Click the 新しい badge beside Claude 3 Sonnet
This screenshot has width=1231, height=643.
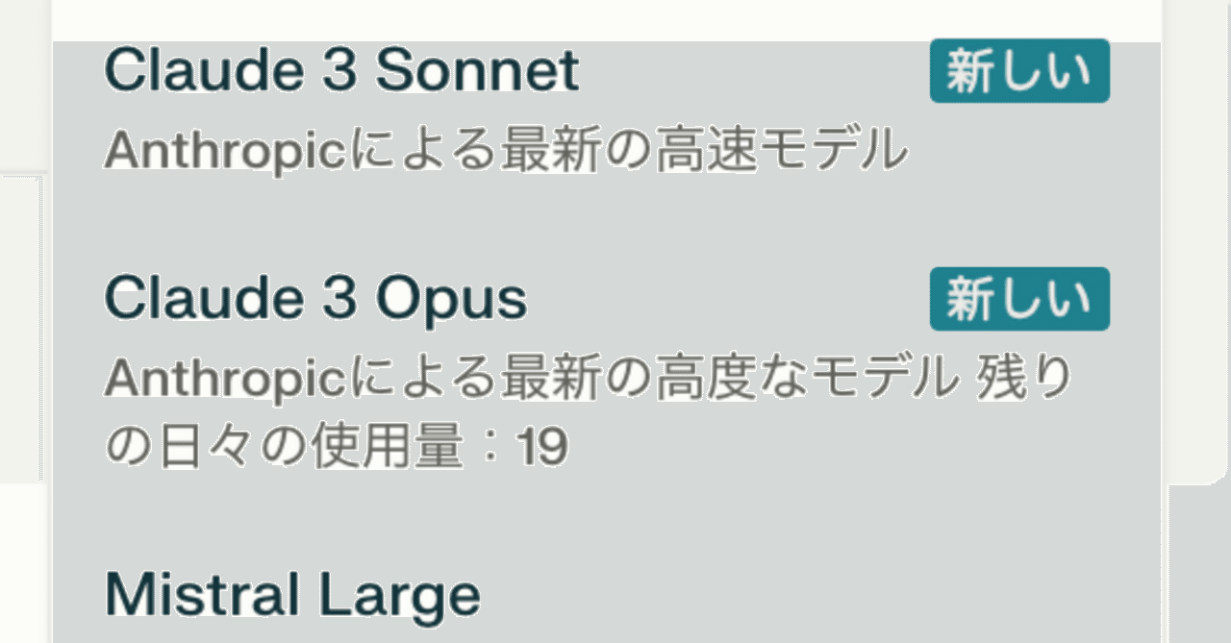click(x=1018, y=72)
